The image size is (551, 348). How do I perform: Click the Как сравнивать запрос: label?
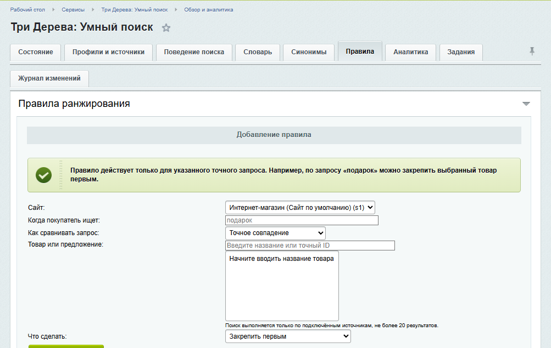pos(63,233)
